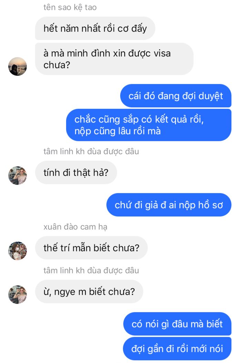
Task: Tap the line 'nộp cũng lâu rồi mà'
Action: click(x=117, y=131)
